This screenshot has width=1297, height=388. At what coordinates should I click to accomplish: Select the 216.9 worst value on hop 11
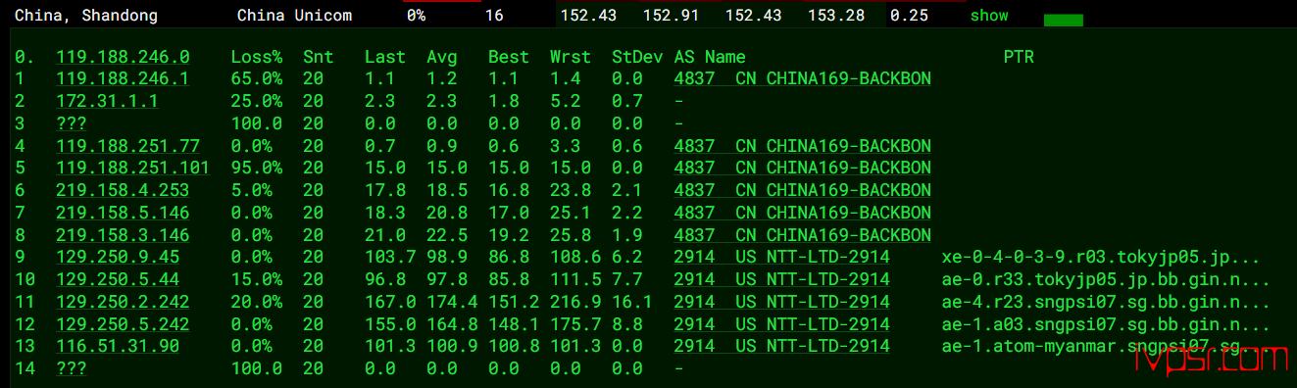click(574, 302)
